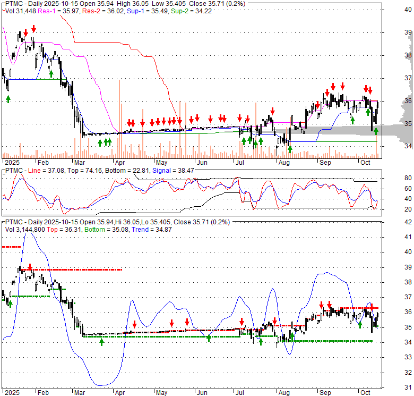Click price label 38 on top chart axis
Viewport: 414px width, 396px height.
(x=408, y=55)
